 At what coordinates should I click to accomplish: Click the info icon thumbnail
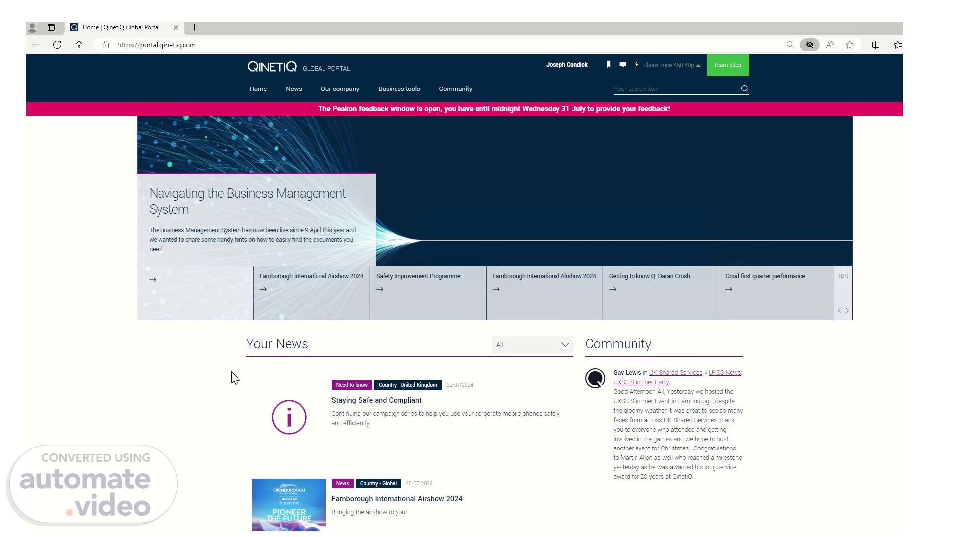point(289,417)
